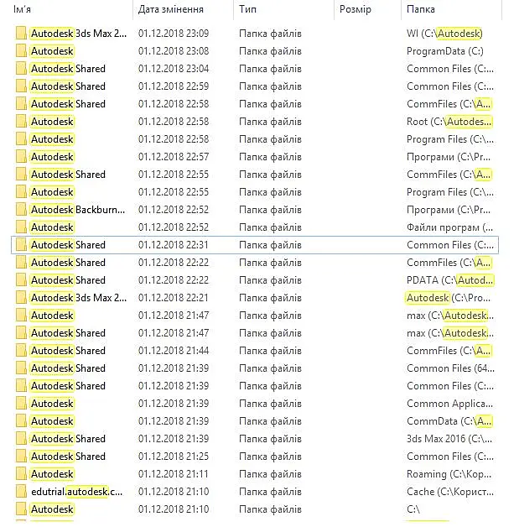Viewport: 519px width, 527px height.
Task: Click folder icon of Autodesk Backburner row
Action: click(21, 210)
